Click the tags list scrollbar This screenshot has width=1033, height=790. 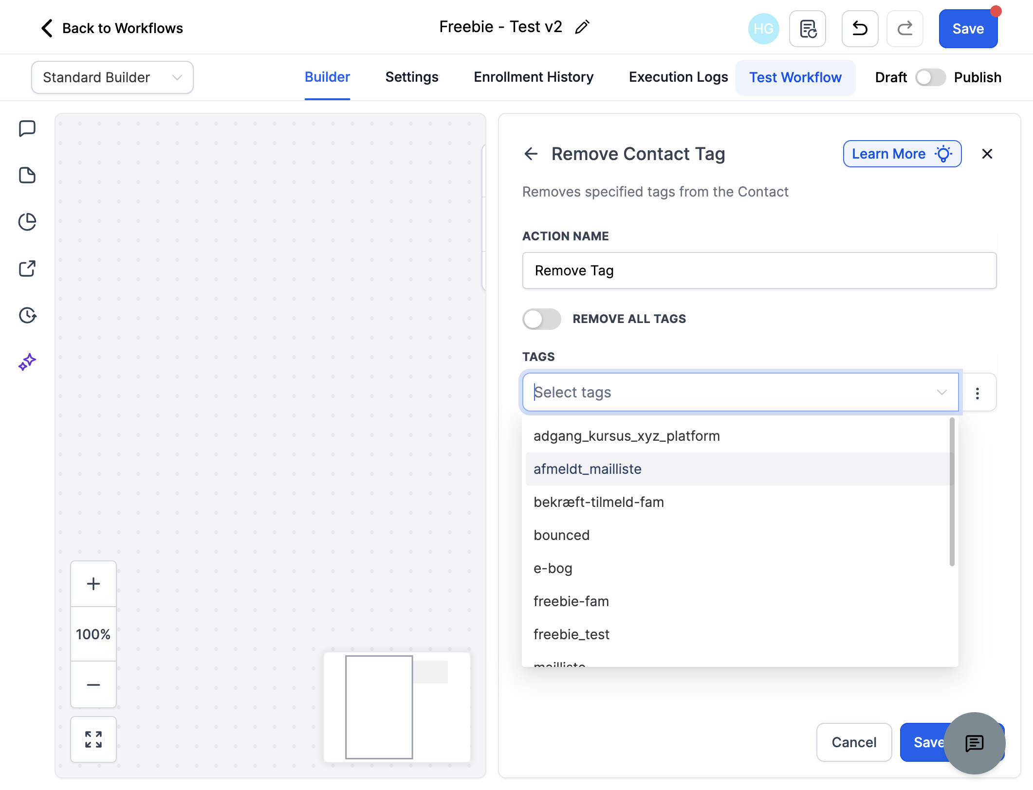tap(952, 492)
